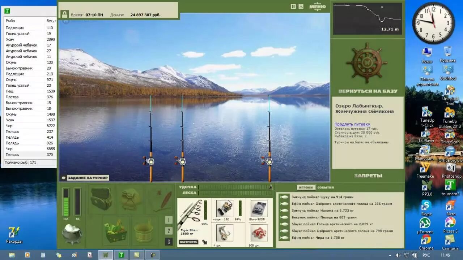Open µTorrent desktop shortcut
This screenshot has height=260, width=463.
[x=425, y=225]
